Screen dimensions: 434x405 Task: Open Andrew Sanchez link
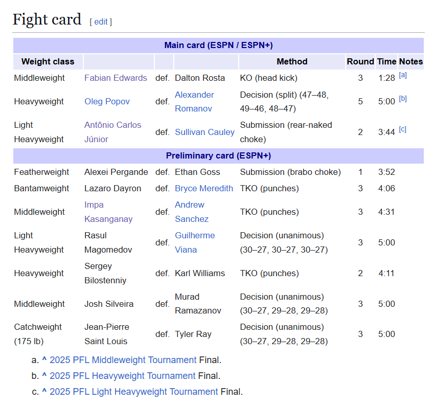pyautogui.click(x=192, y=212)
